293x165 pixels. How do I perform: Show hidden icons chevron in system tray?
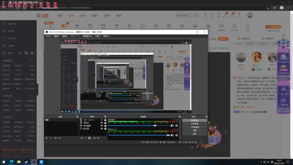point(261,162)
